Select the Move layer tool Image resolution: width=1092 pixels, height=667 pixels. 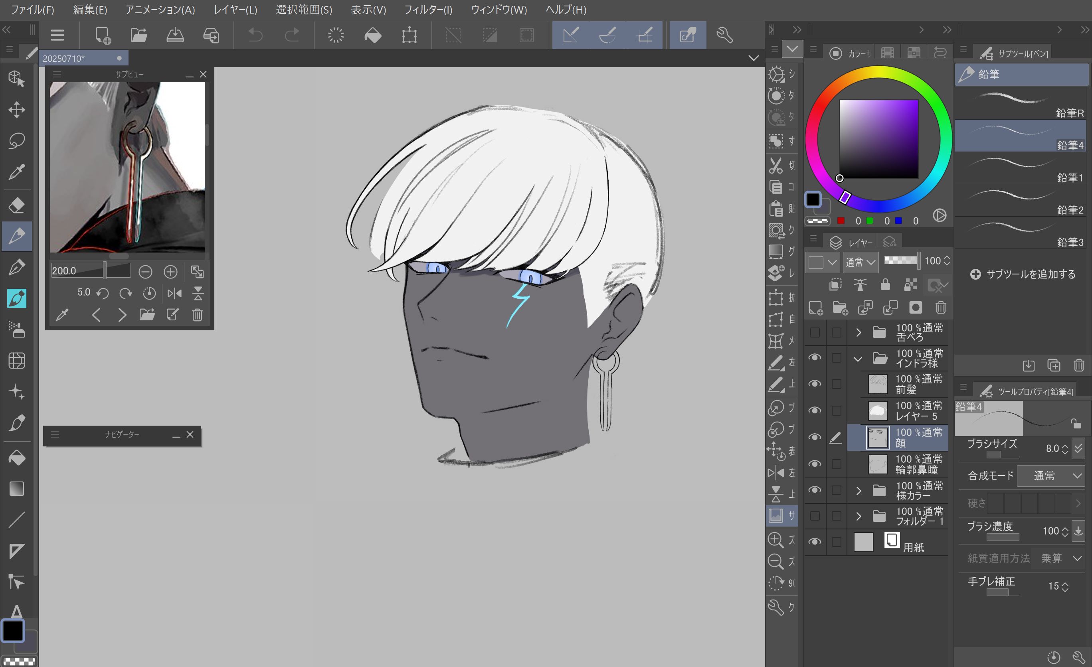[16, 109]
